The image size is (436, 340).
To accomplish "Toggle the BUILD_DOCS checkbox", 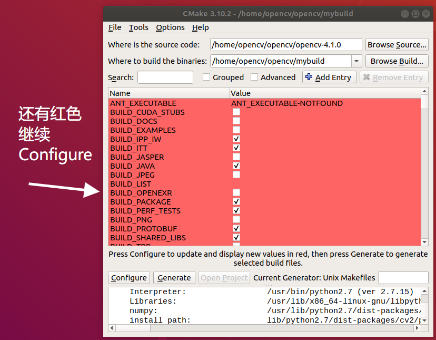I will click(x=236, y=121).
